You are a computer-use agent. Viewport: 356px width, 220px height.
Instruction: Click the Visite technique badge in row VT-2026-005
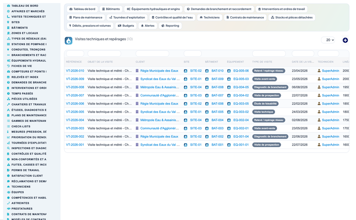[x=263, y=112]
